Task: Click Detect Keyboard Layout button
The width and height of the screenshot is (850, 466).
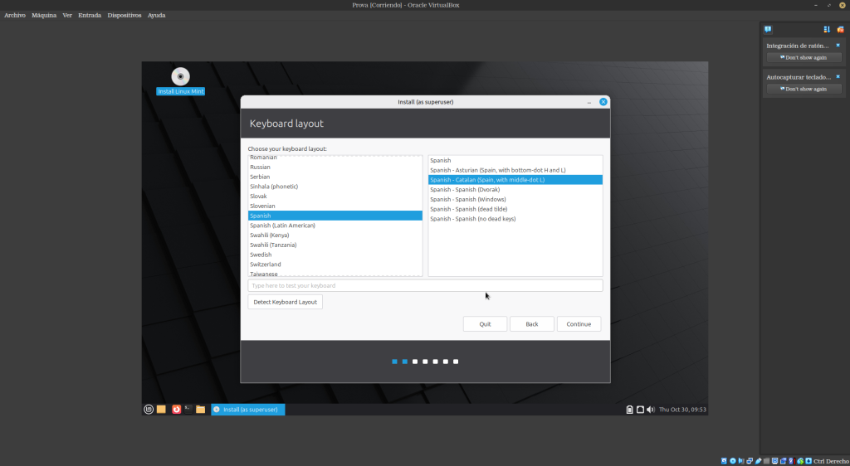Action: 285,302
